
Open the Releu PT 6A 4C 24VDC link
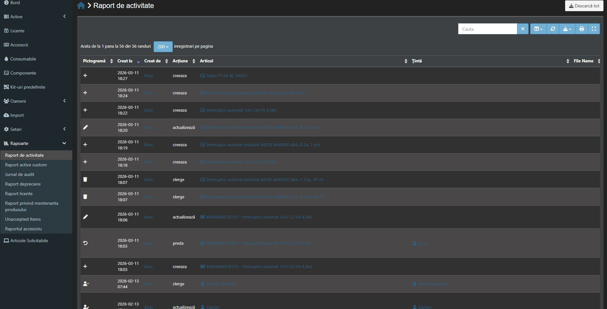pos(227,76)
